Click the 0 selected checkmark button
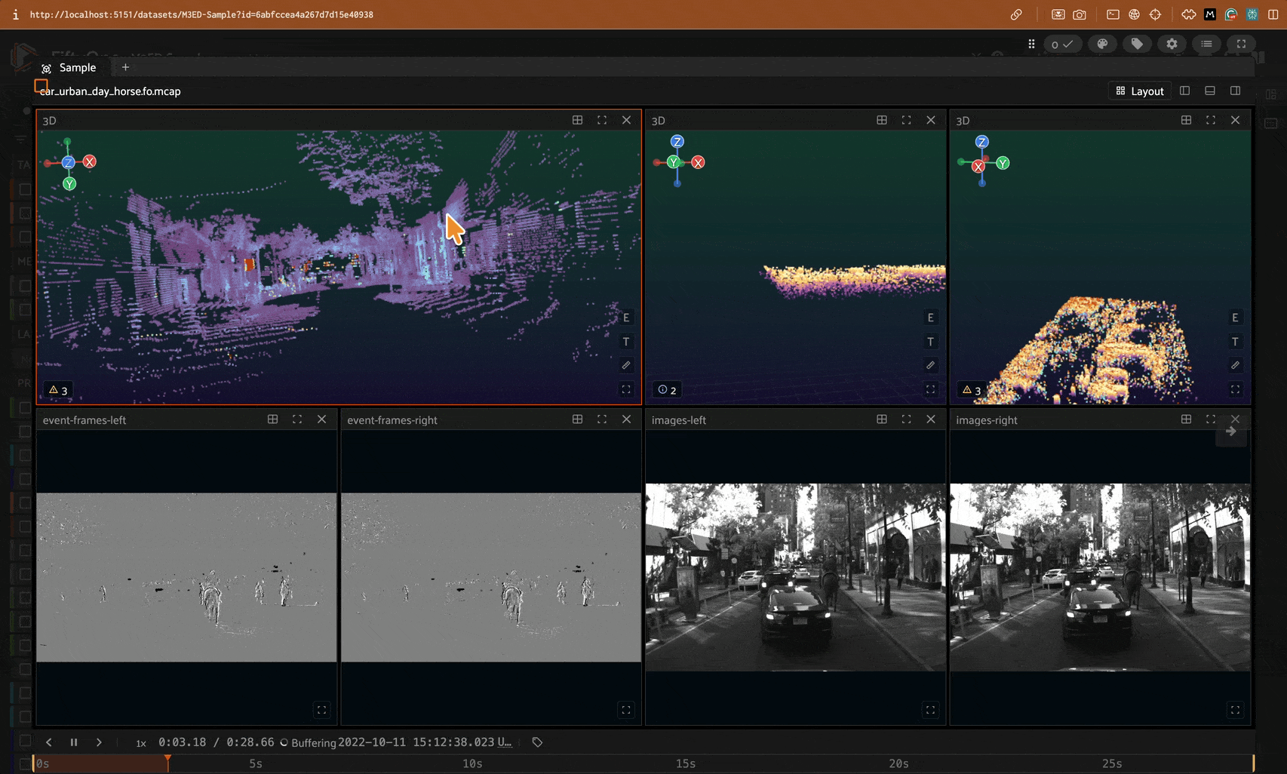Image resolution: width=1287 pixels, height=774 pixels. click(x=1062, y=44)
